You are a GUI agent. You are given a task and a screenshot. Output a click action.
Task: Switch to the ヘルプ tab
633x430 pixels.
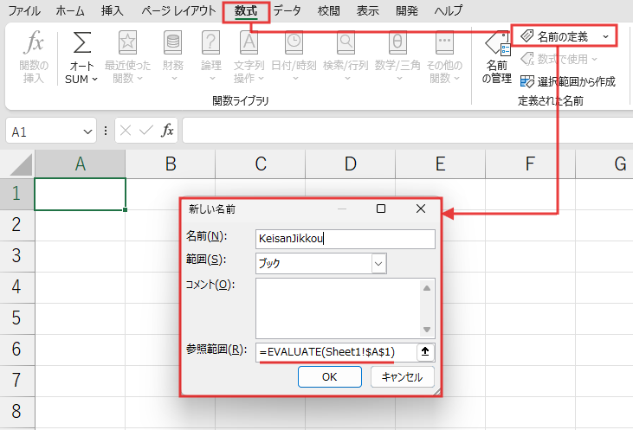(x=448, y=11)
